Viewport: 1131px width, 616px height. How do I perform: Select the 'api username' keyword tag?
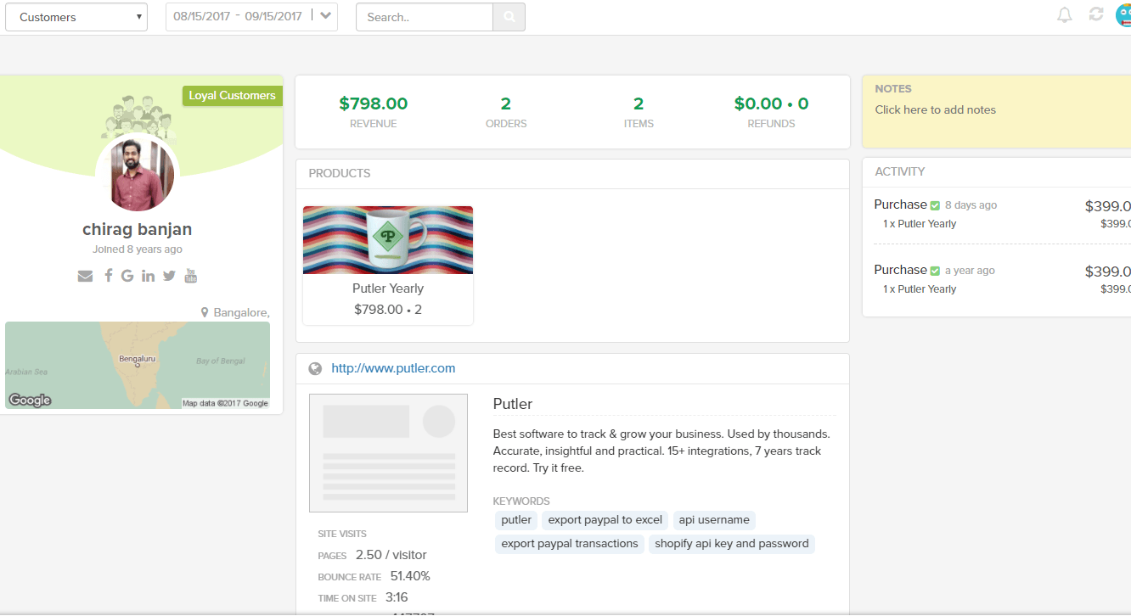pyautogui.click(x=714, y=520)
